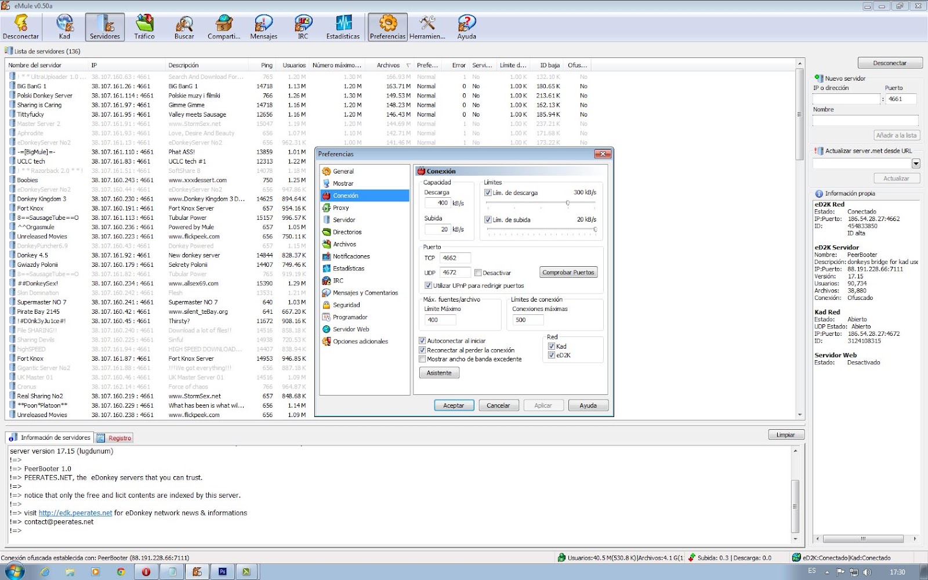Click the Comprobar Puertos button
The width and height of the screenshot is (928, 580).
pos(568,271)
